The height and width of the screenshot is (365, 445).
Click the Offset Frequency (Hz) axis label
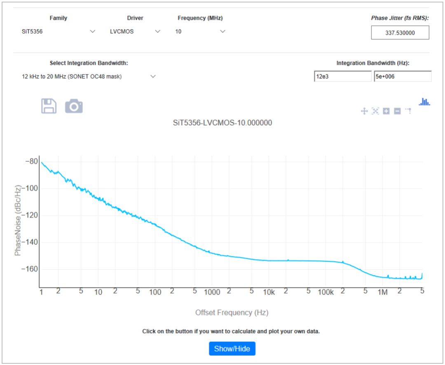(x=232, y=313)
